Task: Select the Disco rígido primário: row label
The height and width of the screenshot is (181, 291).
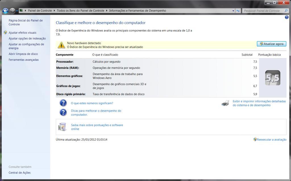Action: [x=71, y=94]
